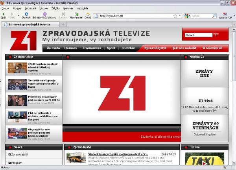The width and height of the screenshot is (236, 170).
Task: Open the Zpravodajství navigation item
Action: 155,48
